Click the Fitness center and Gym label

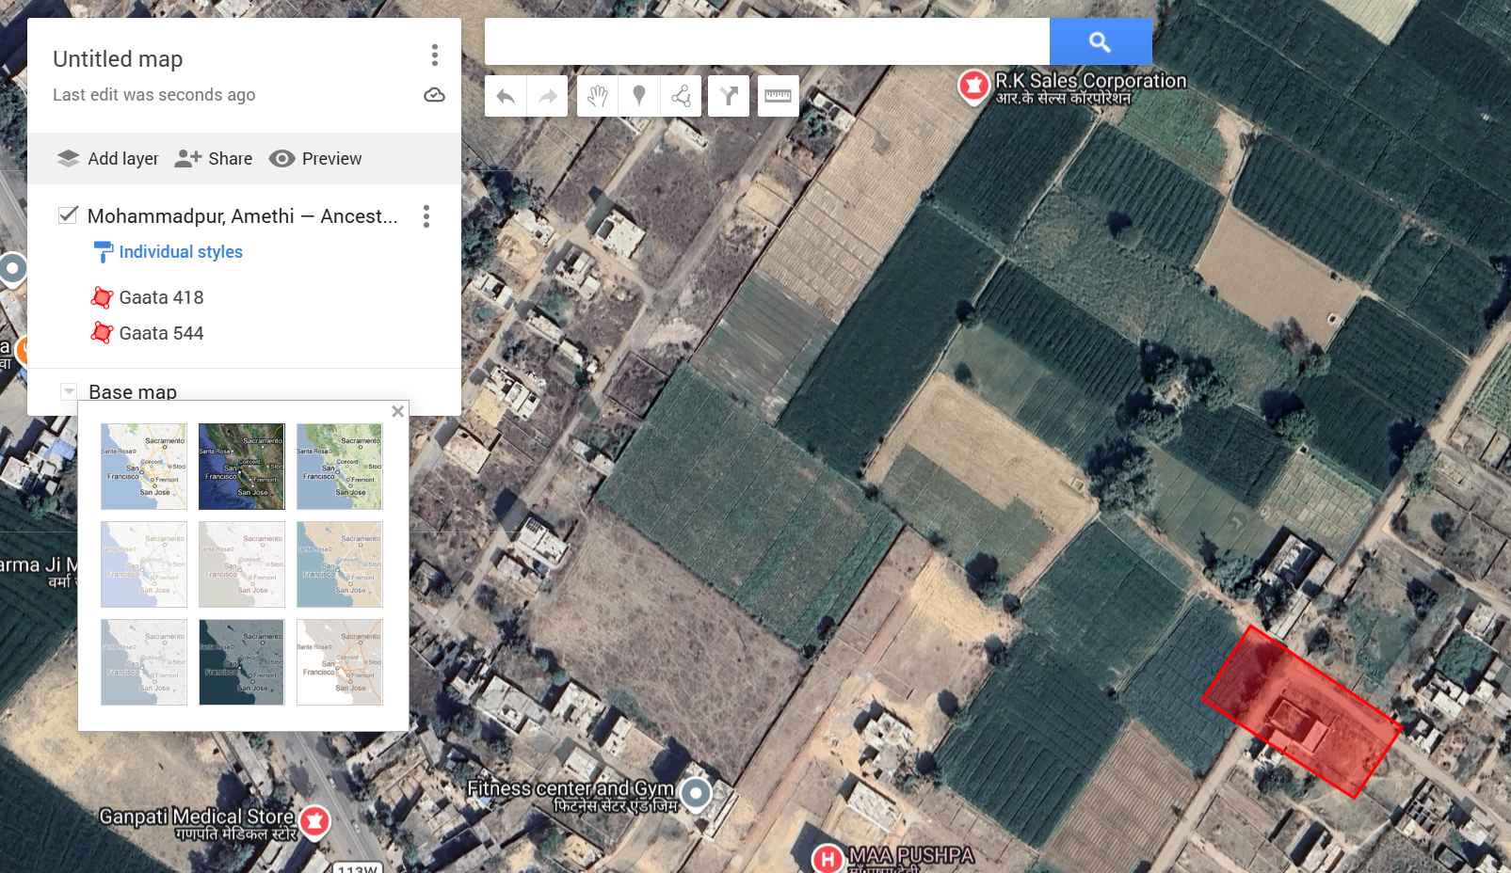(571, 796)
